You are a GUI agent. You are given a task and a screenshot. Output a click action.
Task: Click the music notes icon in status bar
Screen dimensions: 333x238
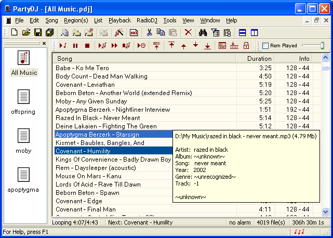click(x=299, y=232)
